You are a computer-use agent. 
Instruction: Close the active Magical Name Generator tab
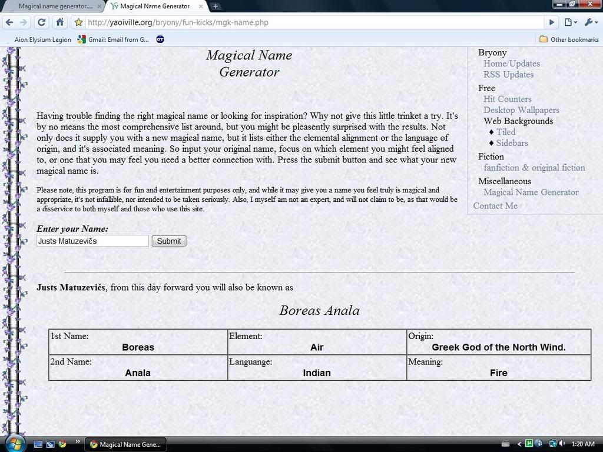pyautogui.click(x=201, y=6)
